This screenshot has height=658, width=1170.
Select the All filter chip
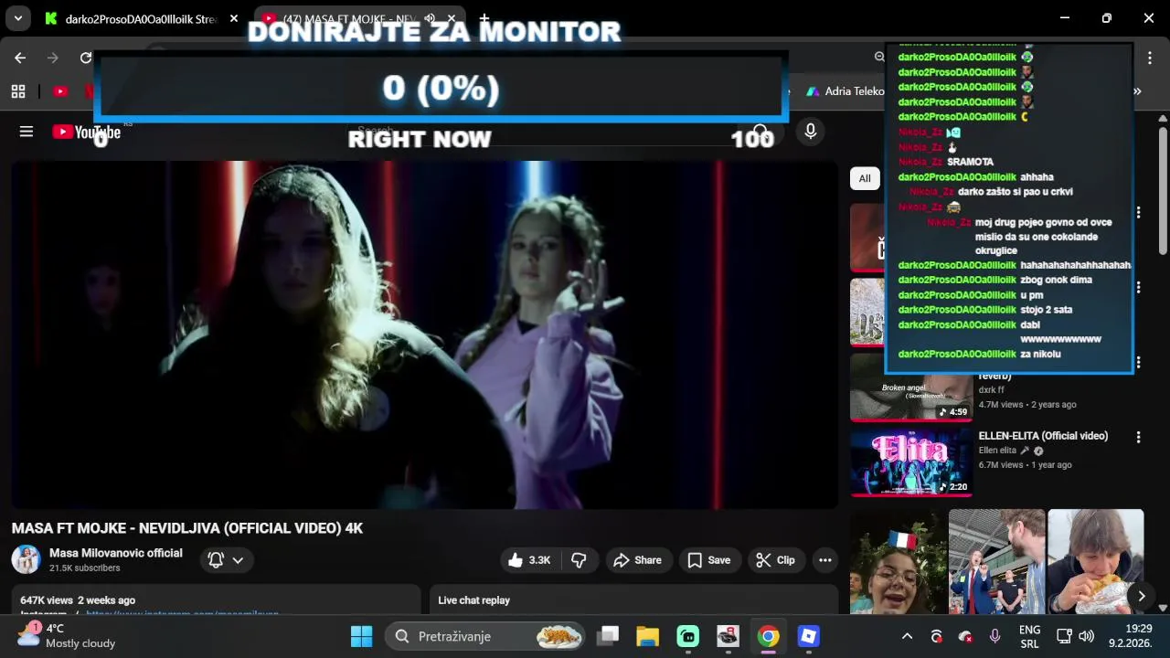pyautogui.click(x=865, y=178)
